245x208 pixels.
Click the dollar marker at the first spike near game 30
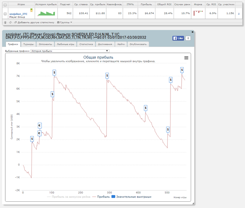pyautogui.click(x=32, y=139)
